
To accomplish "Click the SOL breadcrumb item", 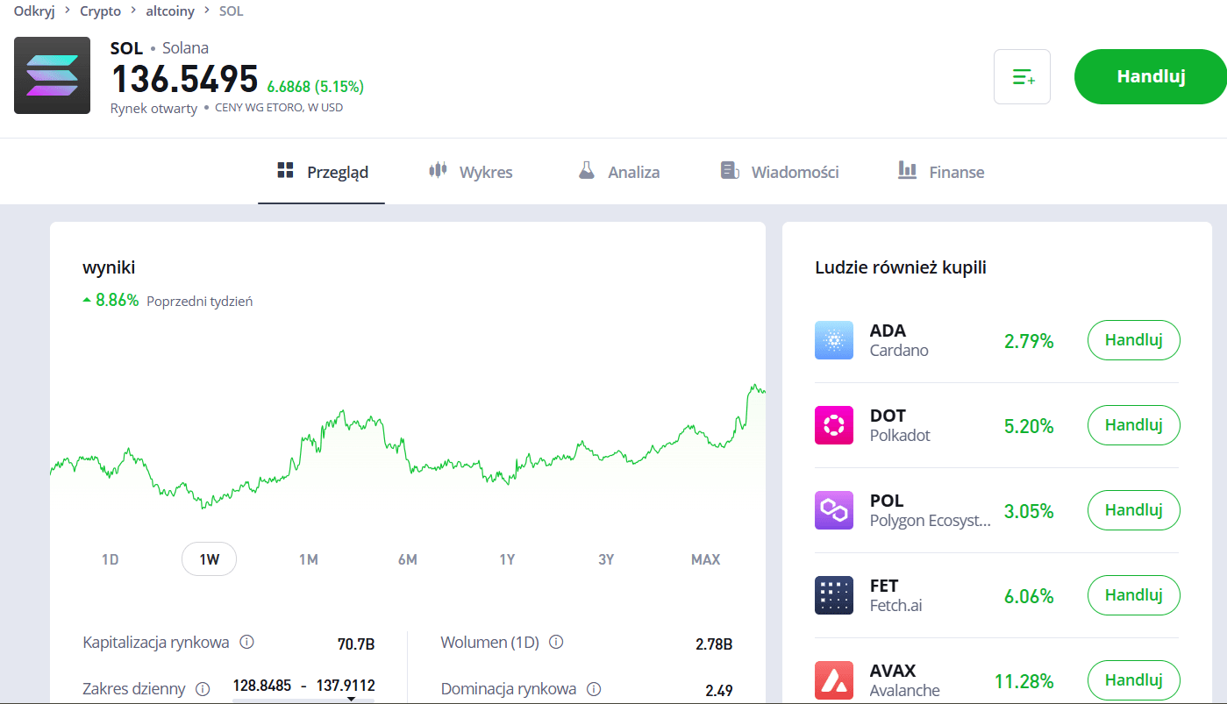I will (x=232, y=11).
